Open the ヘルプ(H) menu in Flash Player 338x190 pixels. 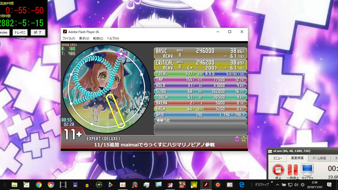pyautogui.click(x=113, y=38)
